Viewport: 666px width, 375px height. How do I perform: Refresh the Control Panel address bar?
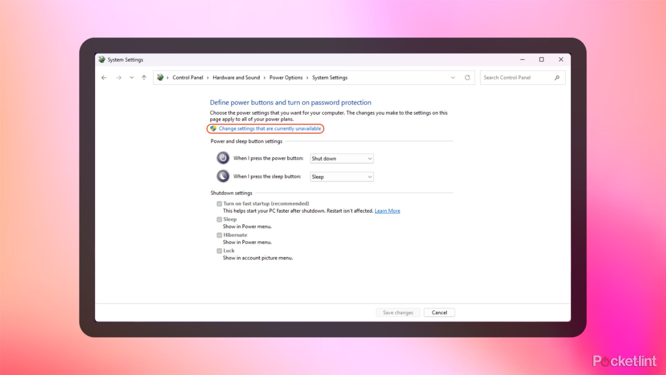click(467, 78)
